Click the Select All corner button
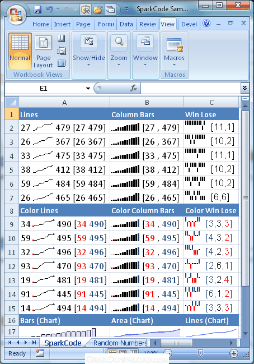This screenshot has width=254, height=364. point(12,102)
